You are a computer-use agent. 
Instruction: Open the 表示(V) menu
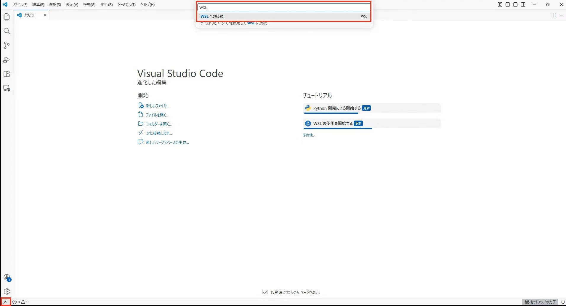point(72,4)
